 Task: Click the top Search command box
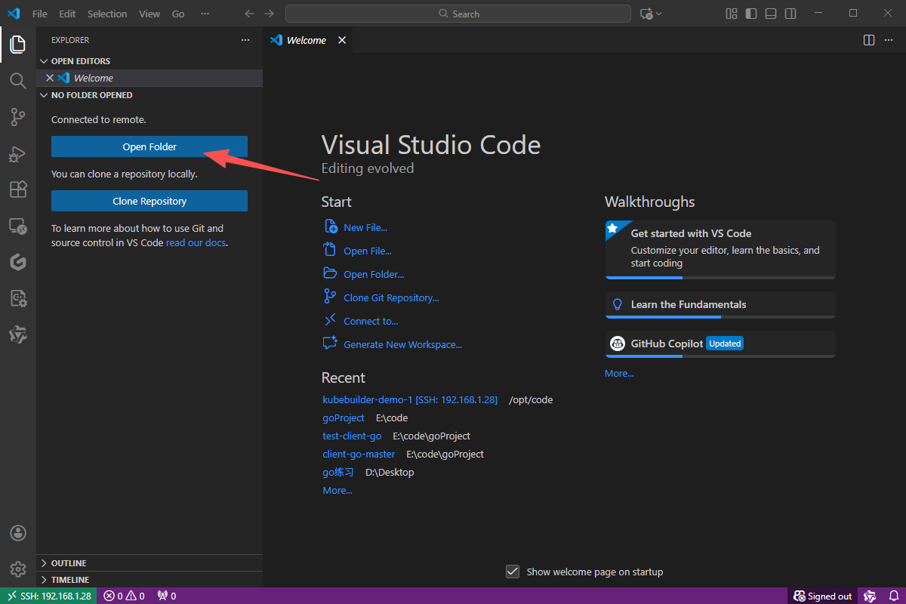click(458, 14)
